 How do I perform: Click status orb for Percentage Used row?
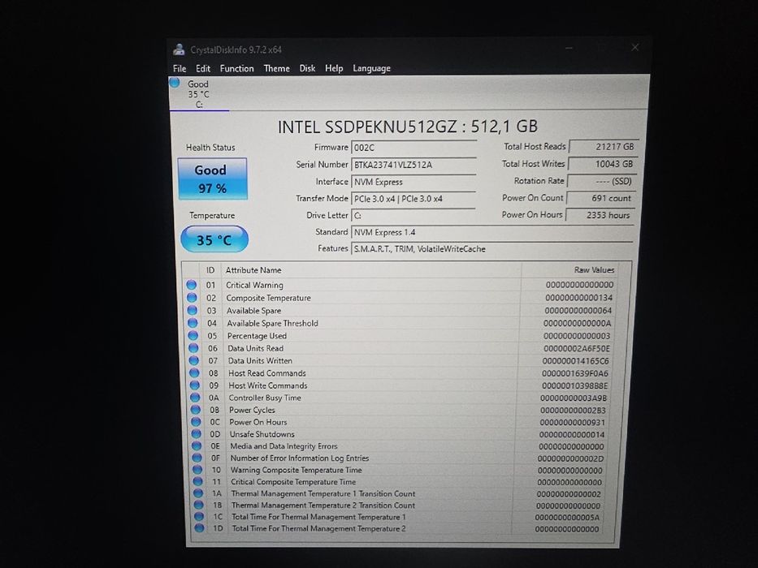(193, 334)
